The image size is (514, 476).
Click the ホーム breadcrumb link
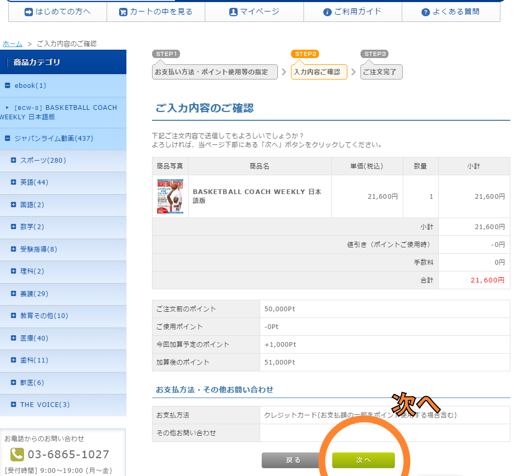point(13,43)
